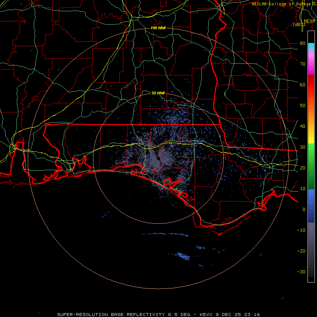Viewport: 317px width, 317px height.
Task: Click the 0 value on the dBZ scale
Action: [304, 210]
